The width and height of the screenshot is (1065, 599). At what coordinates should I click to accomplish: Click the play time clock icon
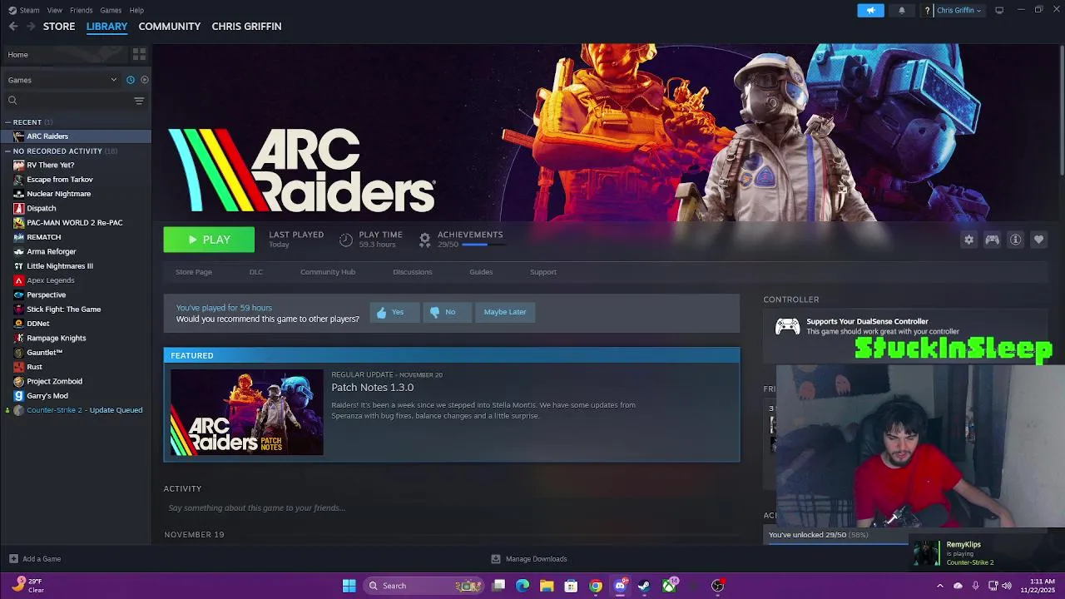[x=346, y=240]
